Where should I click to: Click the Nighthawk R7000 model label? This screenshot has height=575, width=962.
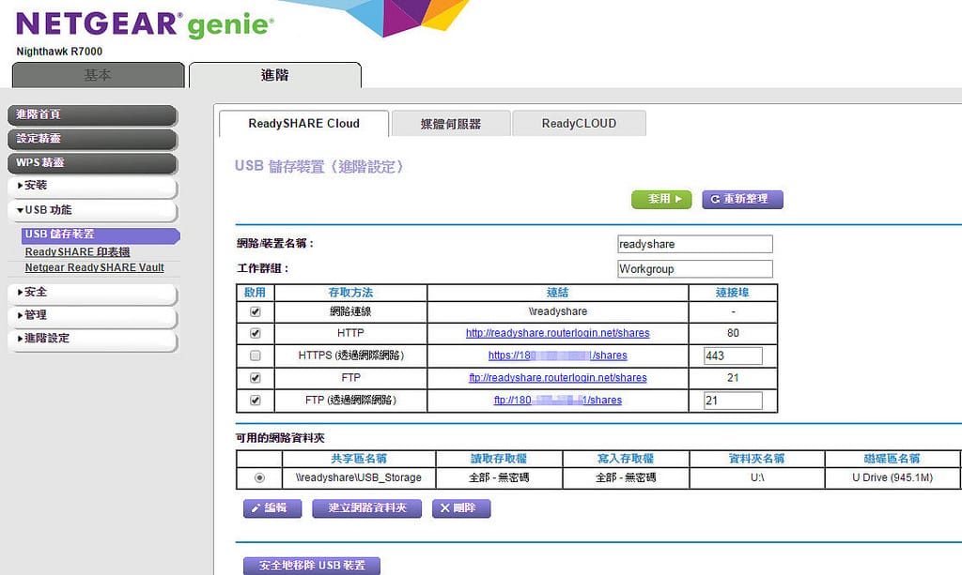[59, 52]
